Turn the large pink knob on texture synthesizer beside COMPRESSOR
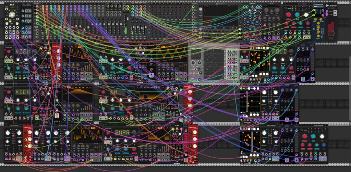 pos(289,15)
